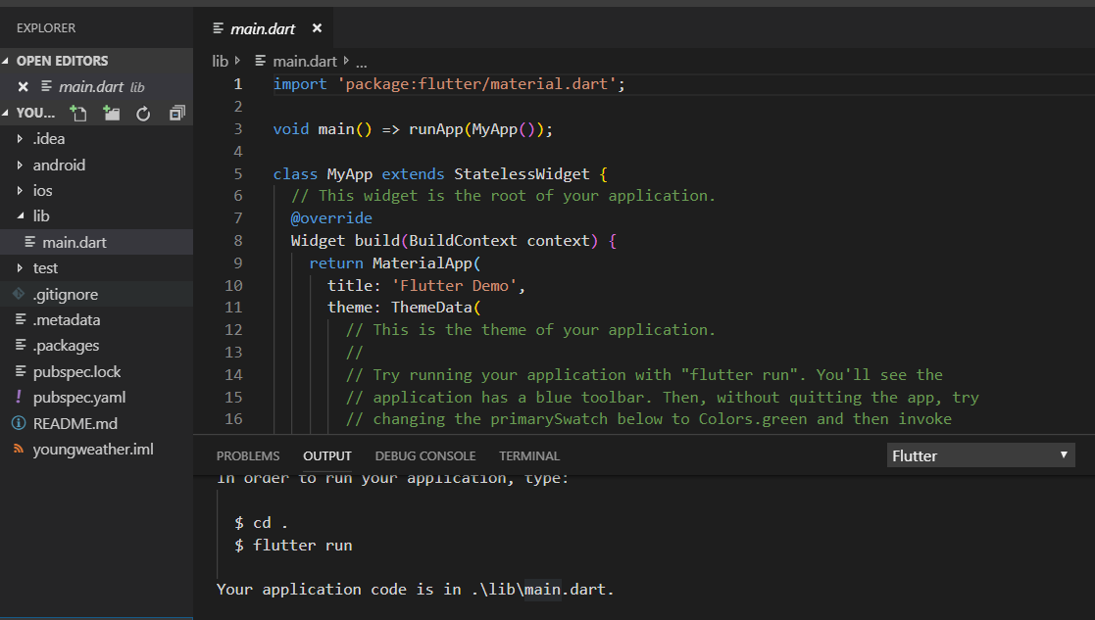Click the lib breadcrumb segment
Viewport: 1095px width, 620px height.
click(x=220, y=62)
